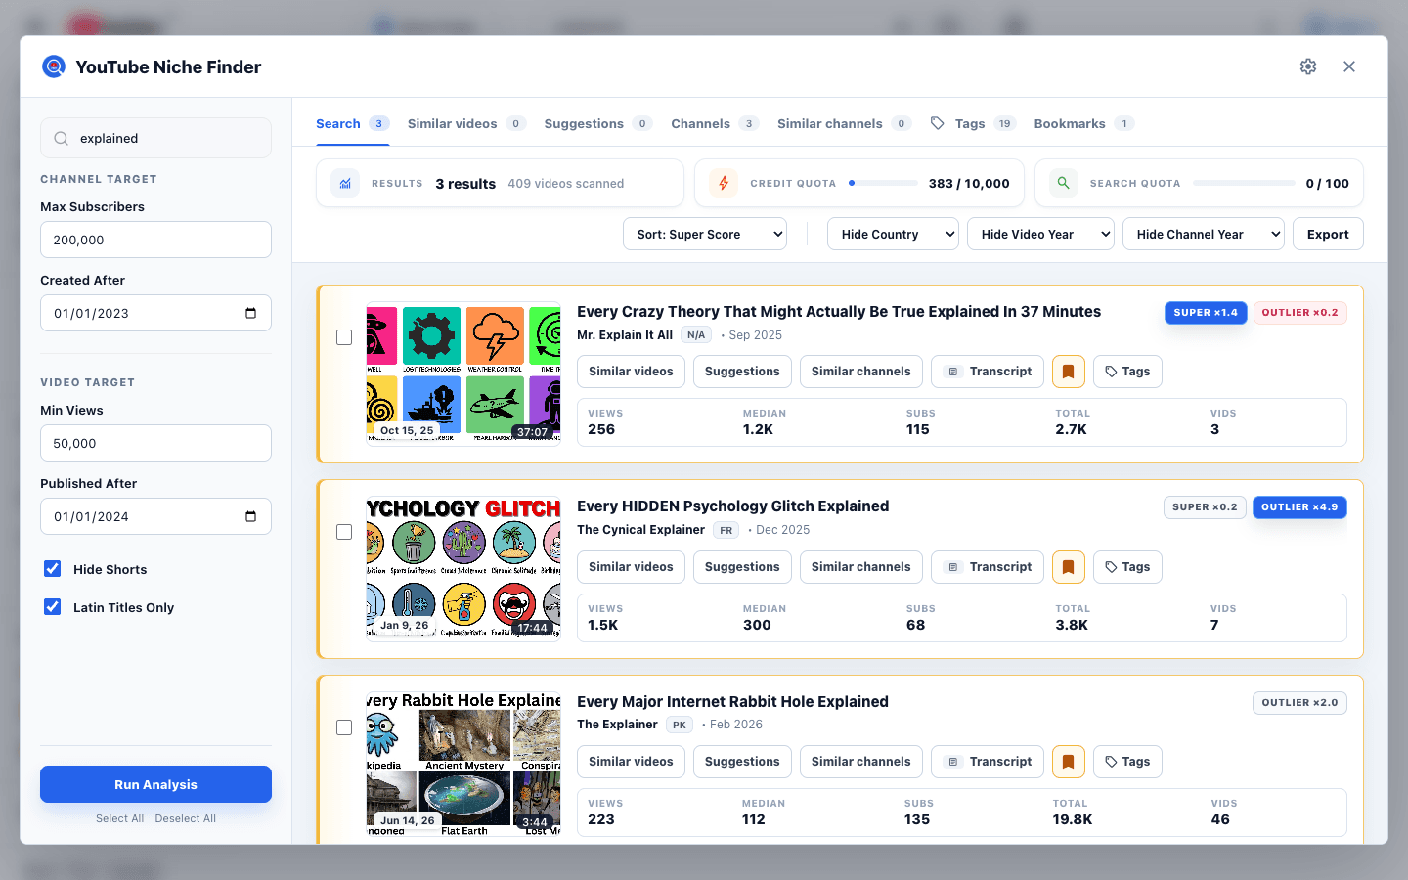Find similar videos to Crazy Theory video
This screenshot has width=1408, height=880.
click(631, 372)
